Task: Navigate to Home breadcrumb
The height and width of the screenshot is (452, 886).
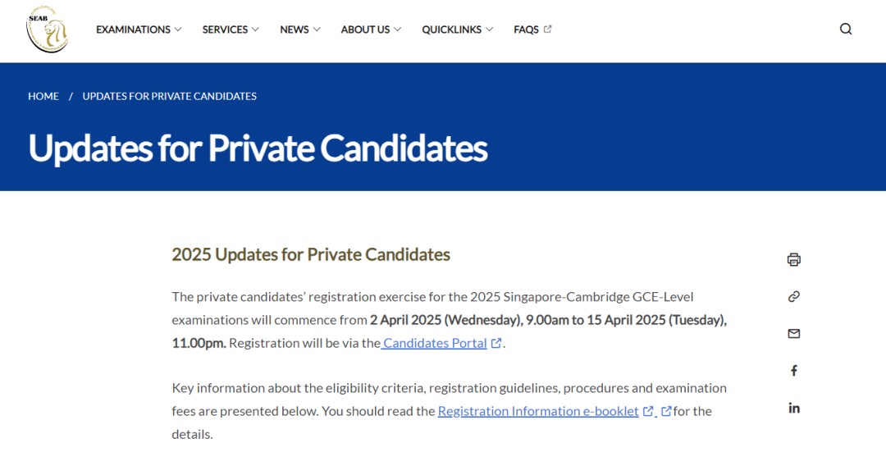Action: 43,96
